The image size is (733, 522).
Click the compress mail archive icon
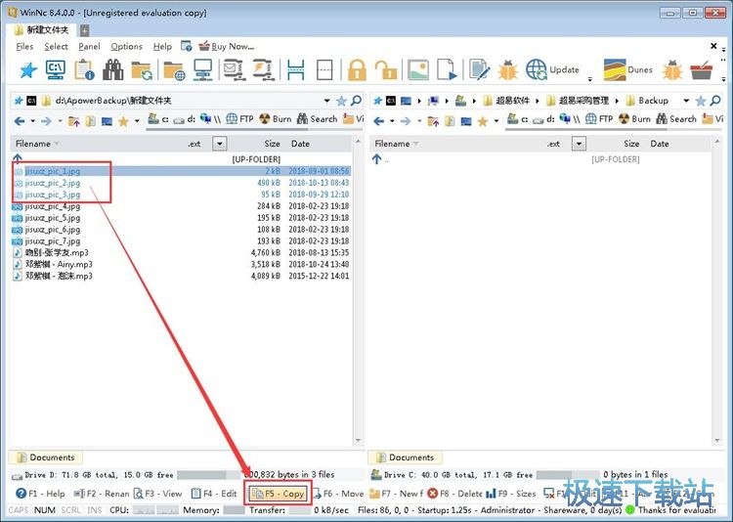(233, 70)
